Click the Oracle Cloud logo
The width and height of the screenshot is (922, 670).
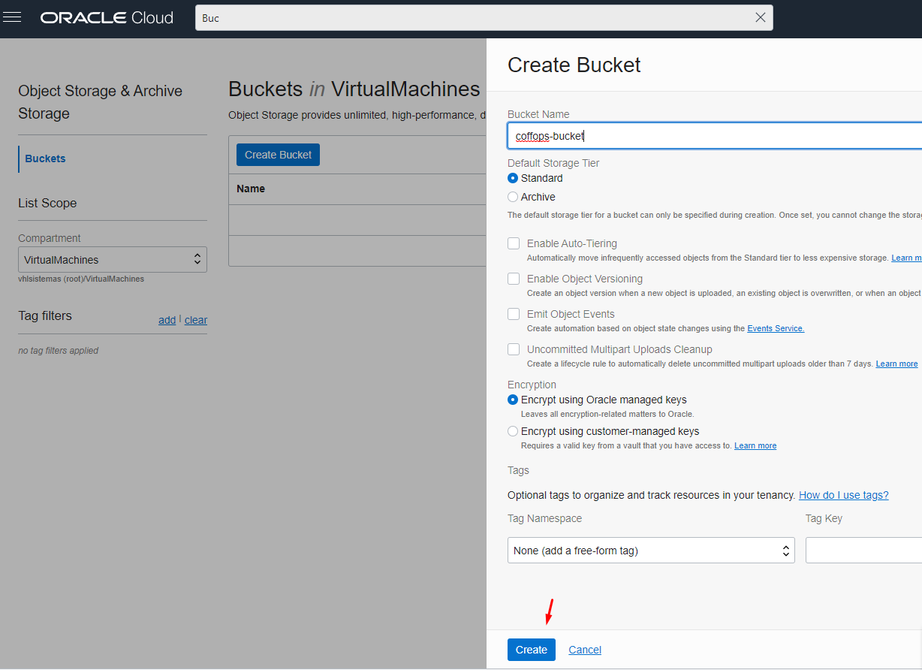coord(107,17)
